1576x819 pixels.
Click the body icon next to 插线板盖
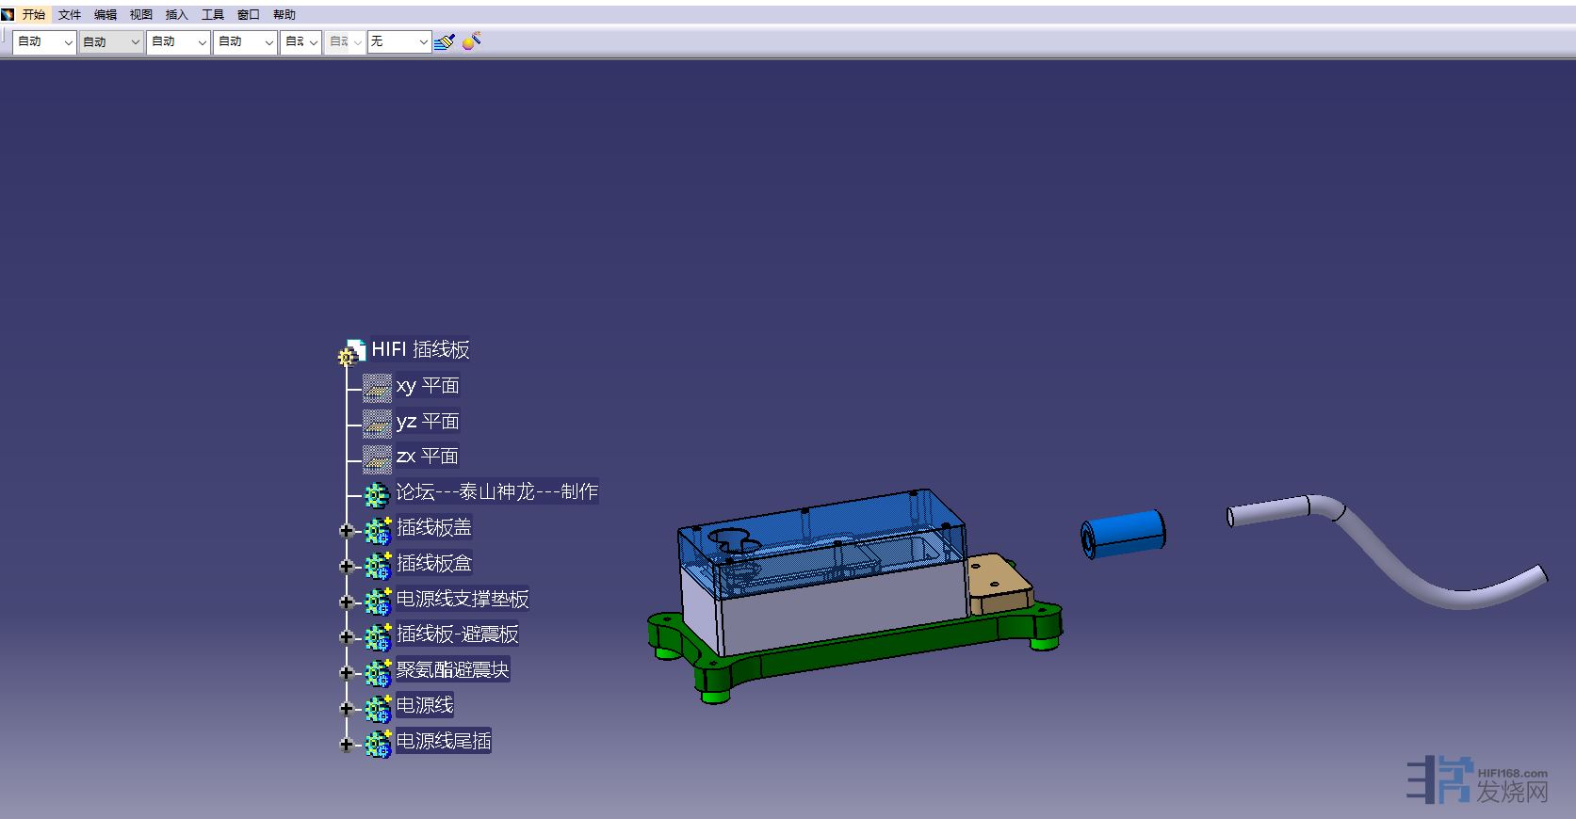(x=378, y=530)
